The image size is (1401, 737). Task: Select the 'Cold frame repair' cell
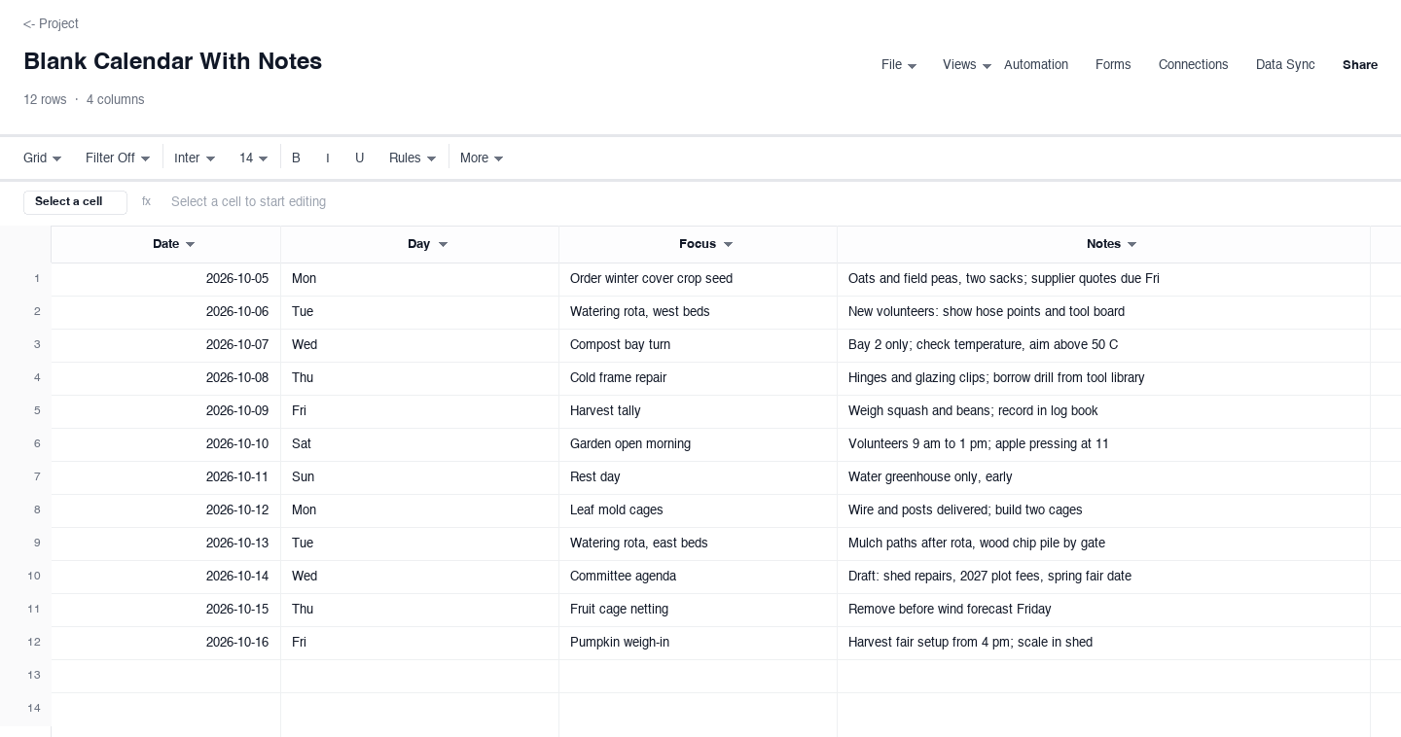pyautogui.click(x=698, y=378)
